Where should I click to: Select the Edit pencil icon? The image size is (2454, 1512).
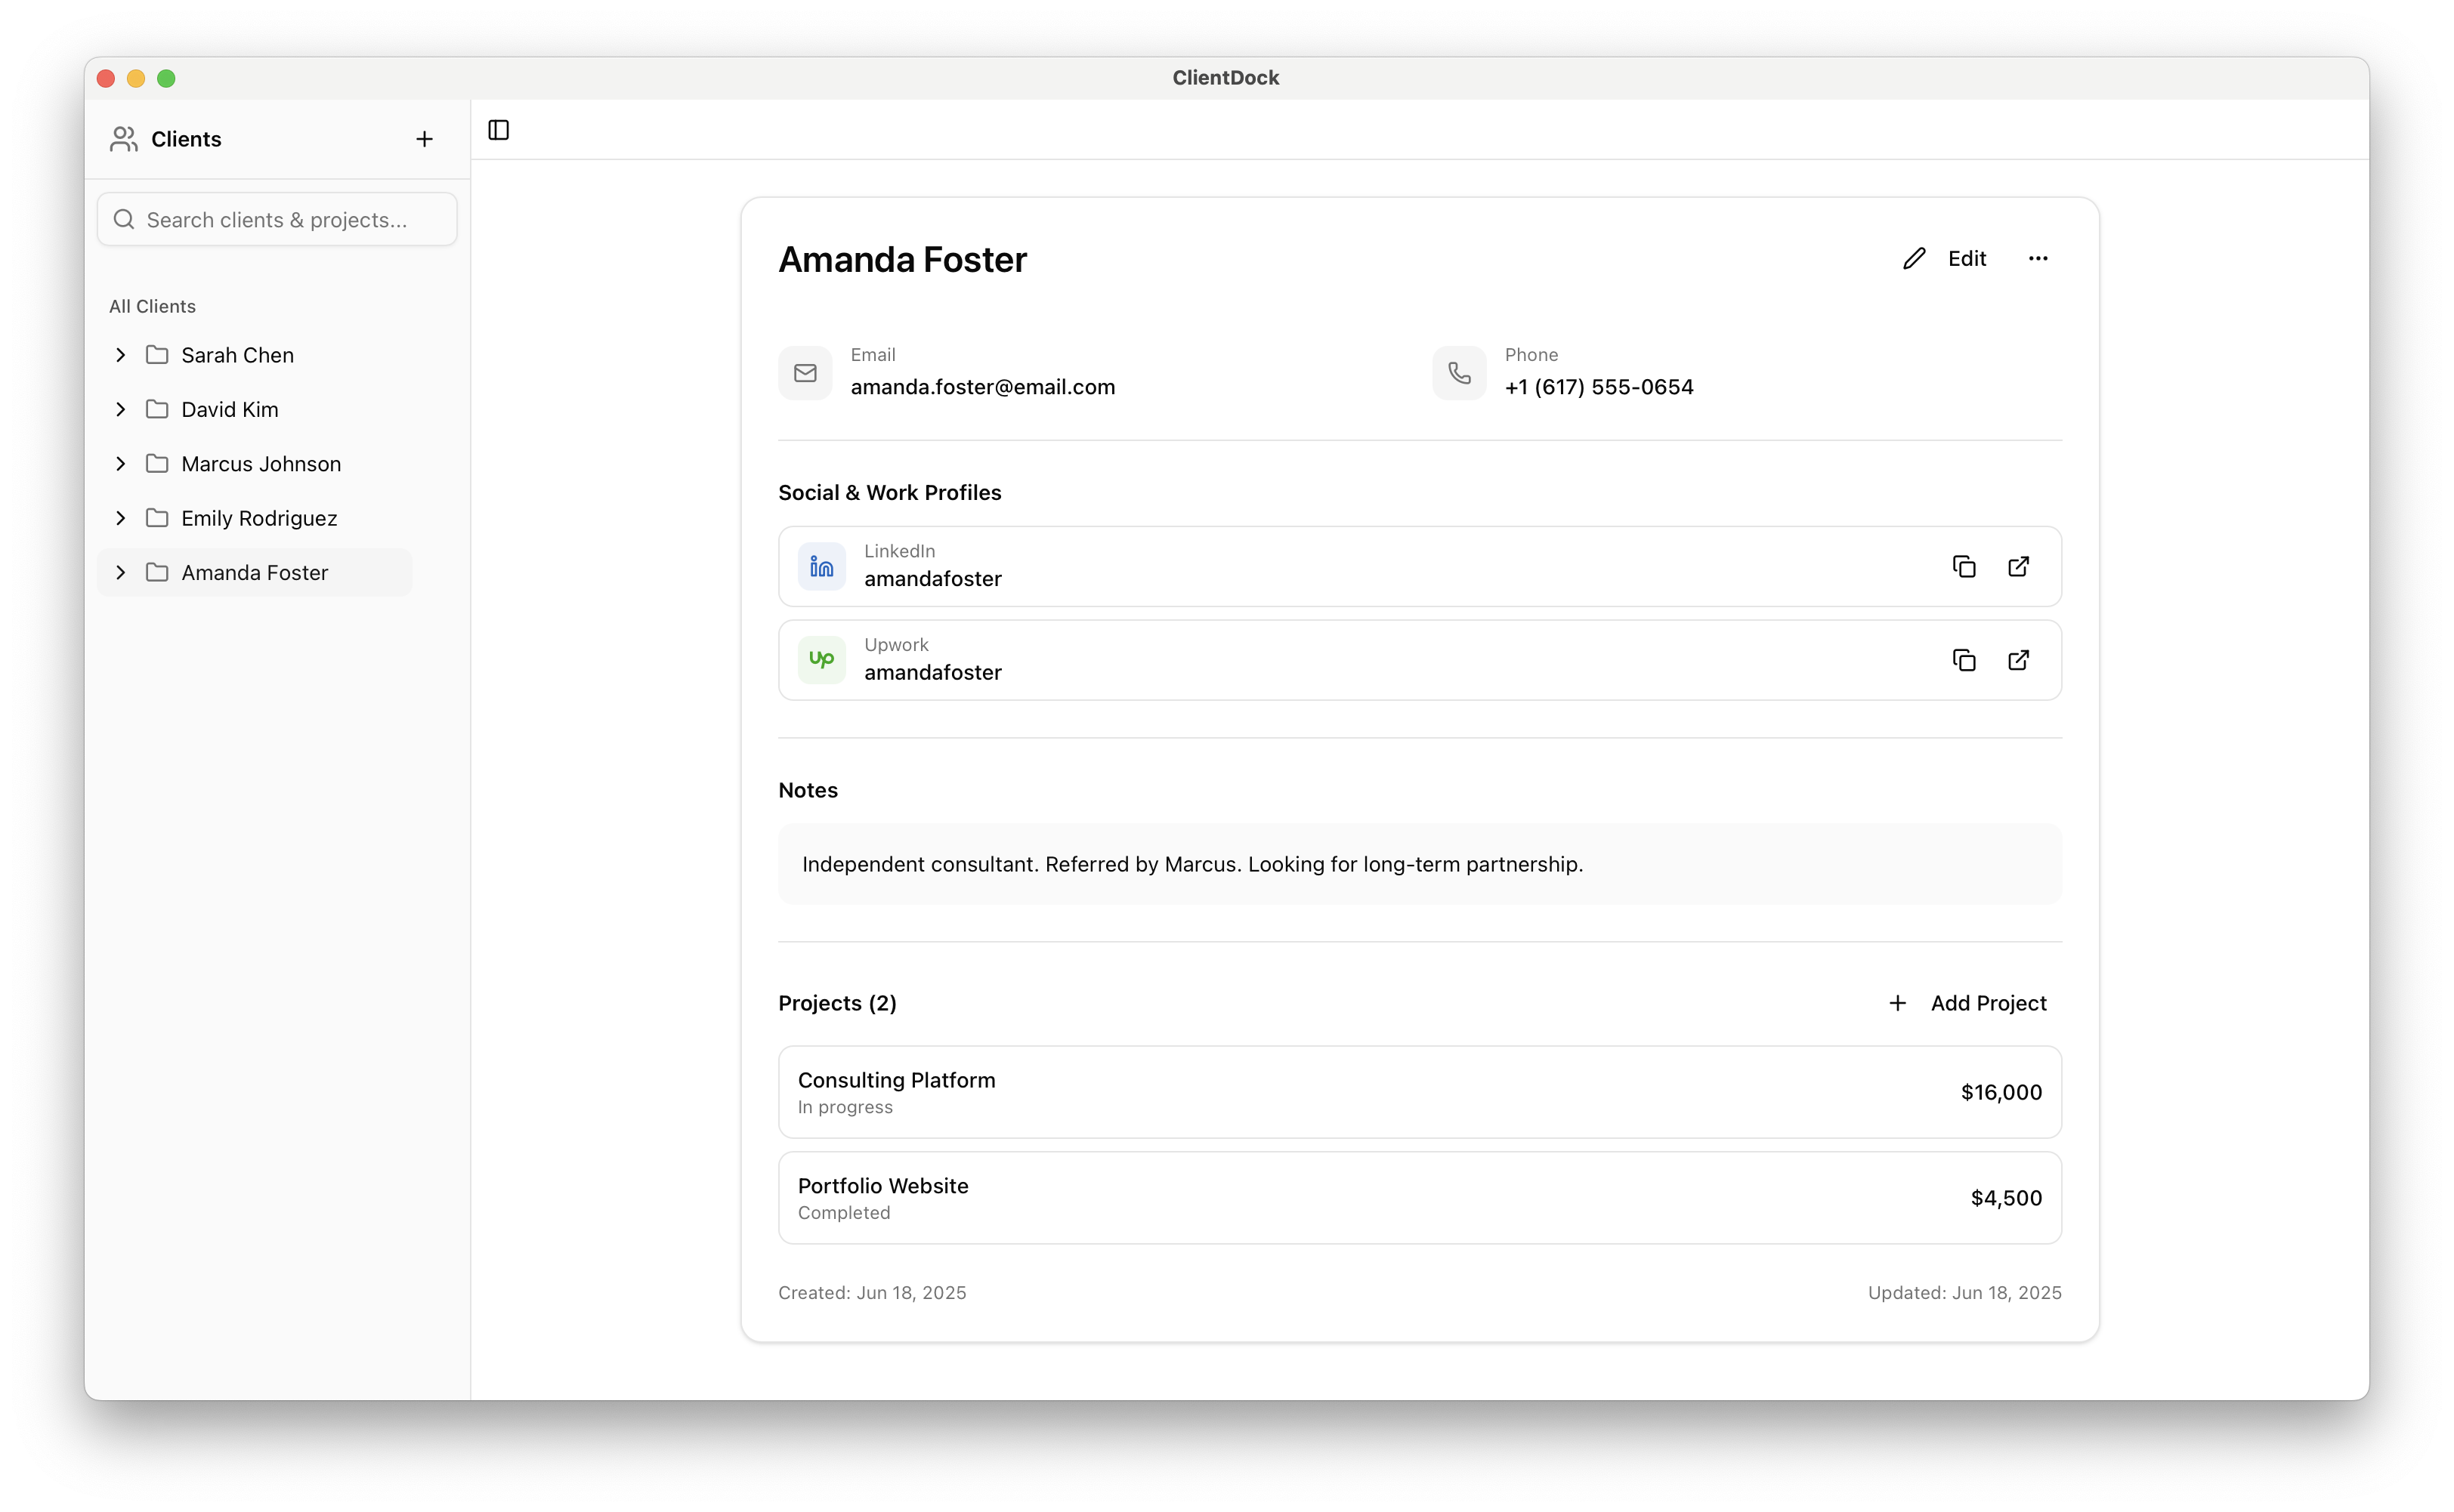tap(1914, 258)
